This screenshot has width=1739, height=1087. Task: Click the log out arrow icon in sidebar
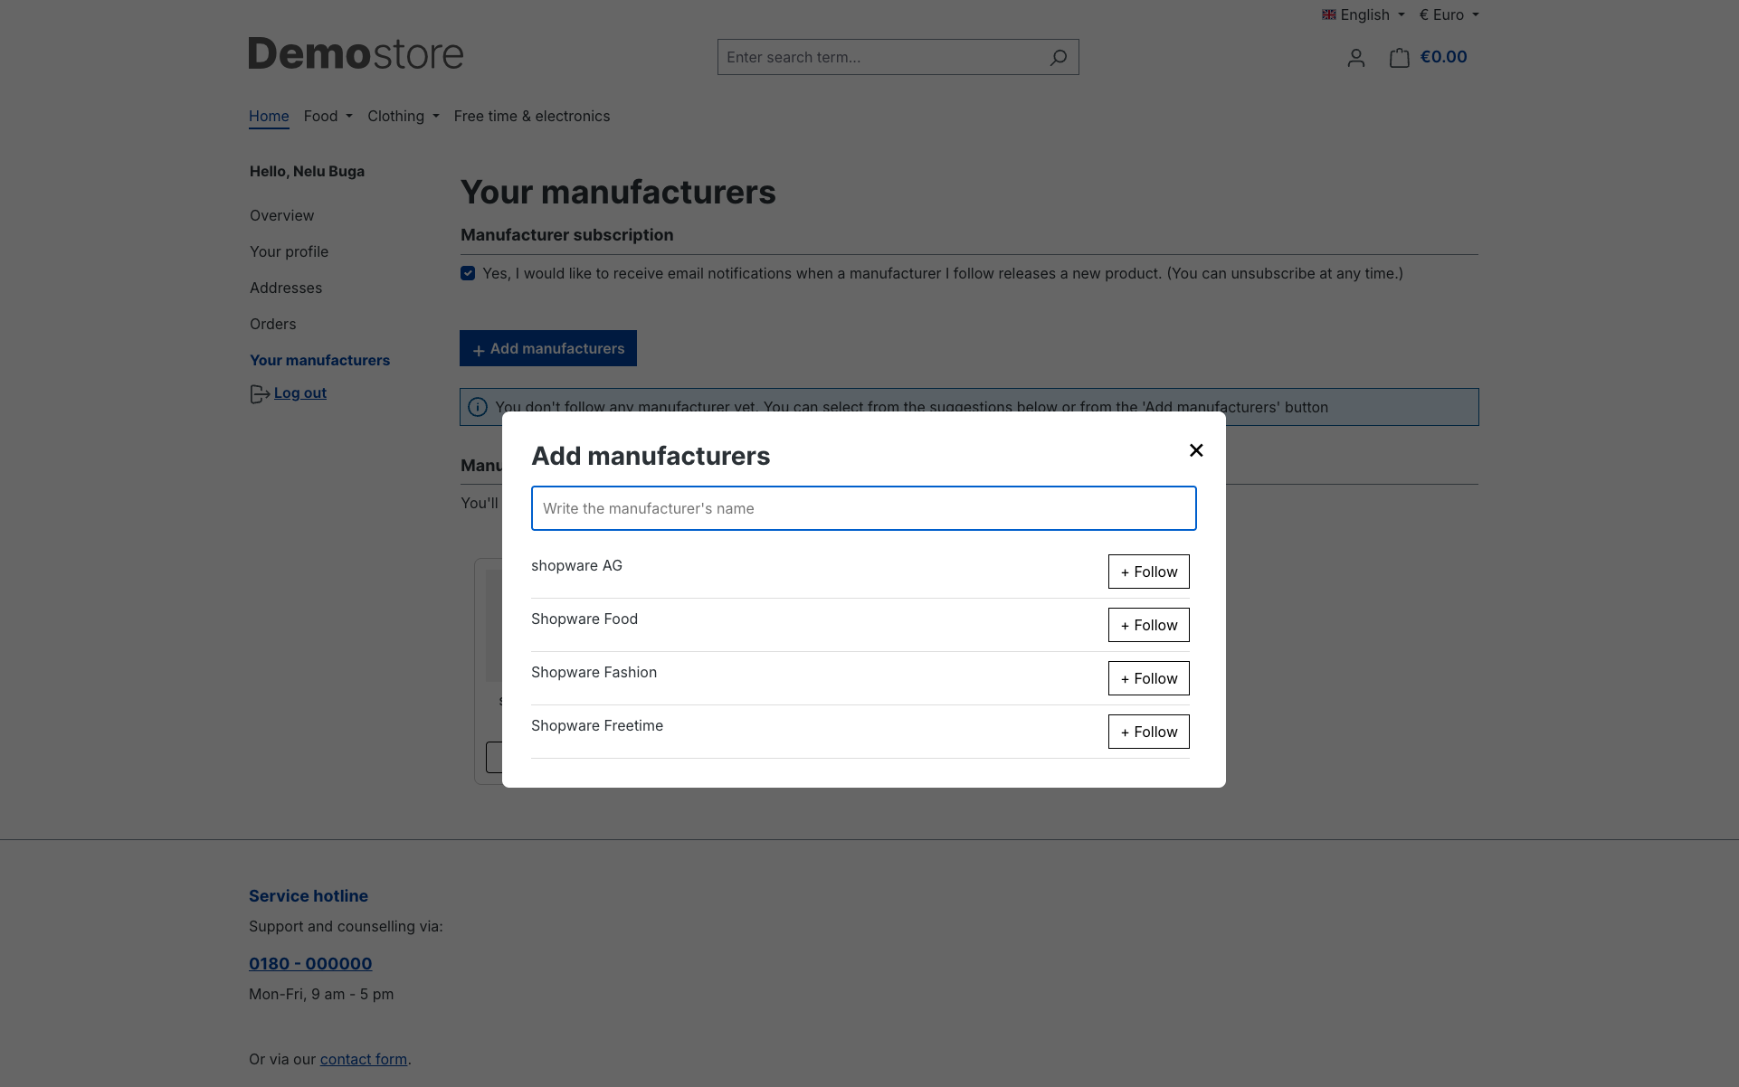259,393
